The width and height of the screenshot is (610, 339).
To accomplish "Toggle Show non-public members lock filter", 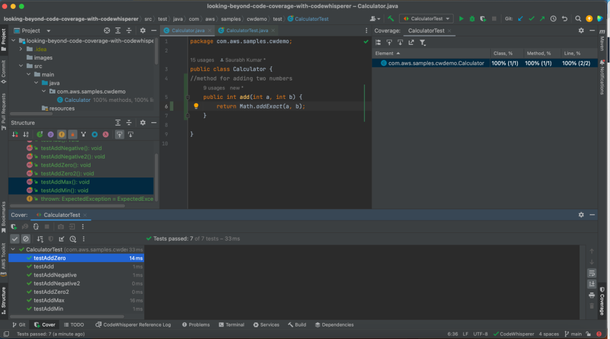I will click(72, 134).
